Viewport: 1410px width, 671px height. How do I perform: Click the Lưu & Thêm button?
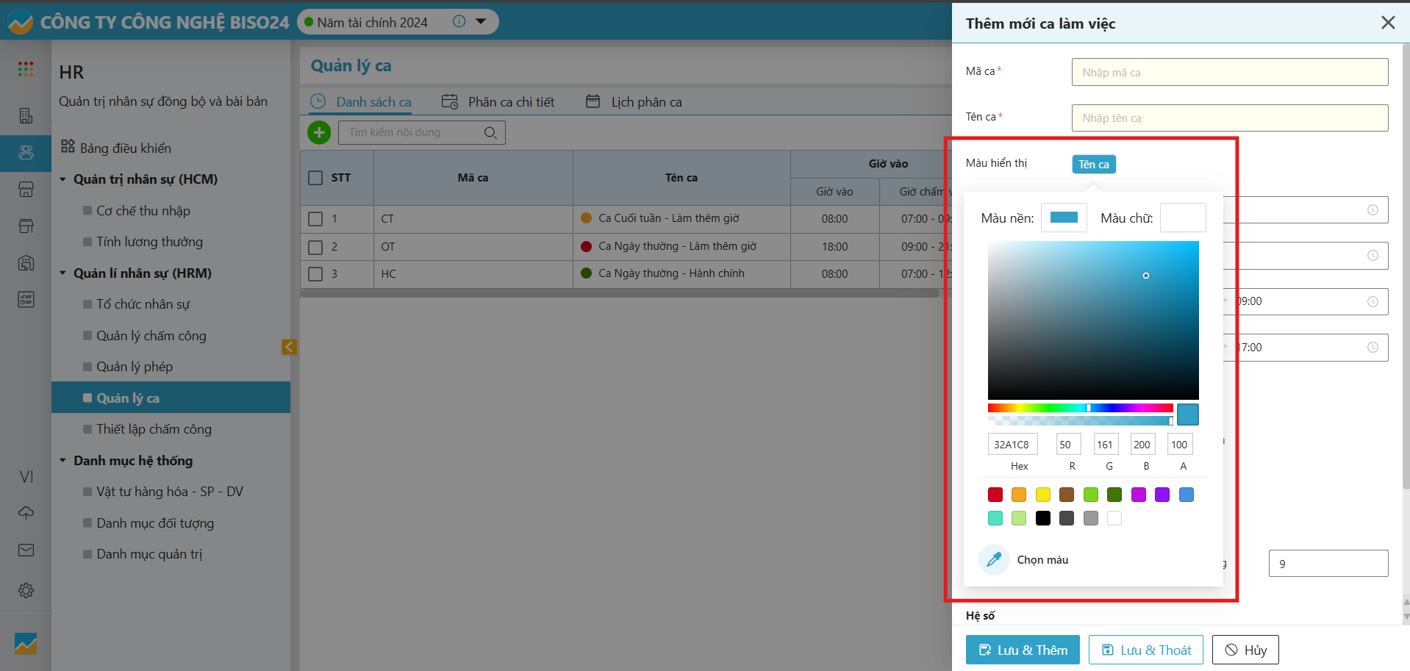(x=1023, y=650)
